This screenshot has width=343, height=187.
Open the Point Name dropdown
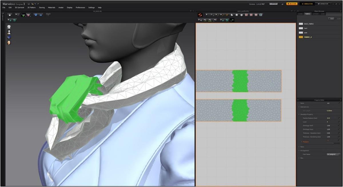[333, 154]
